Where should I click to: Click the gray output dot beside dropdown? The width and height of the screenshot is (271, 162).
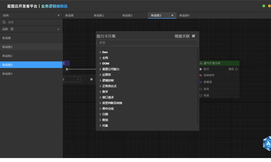pyautogui.click(x=91, y=79)
